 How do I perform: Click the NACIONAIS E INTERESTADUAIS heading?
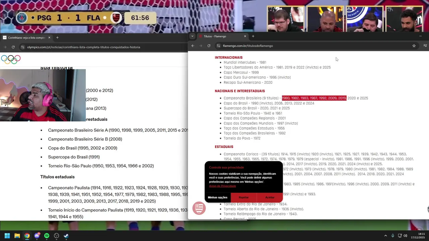(240, 91)
